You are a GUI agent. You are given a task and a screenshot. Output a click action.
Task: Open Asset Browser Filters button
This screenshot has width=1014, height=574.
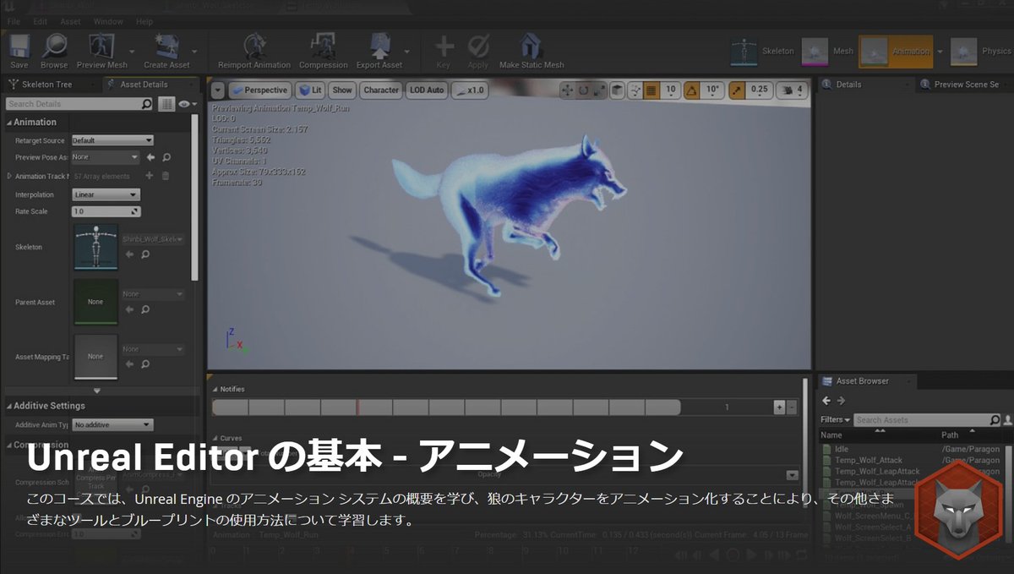(x=835, y=420)
